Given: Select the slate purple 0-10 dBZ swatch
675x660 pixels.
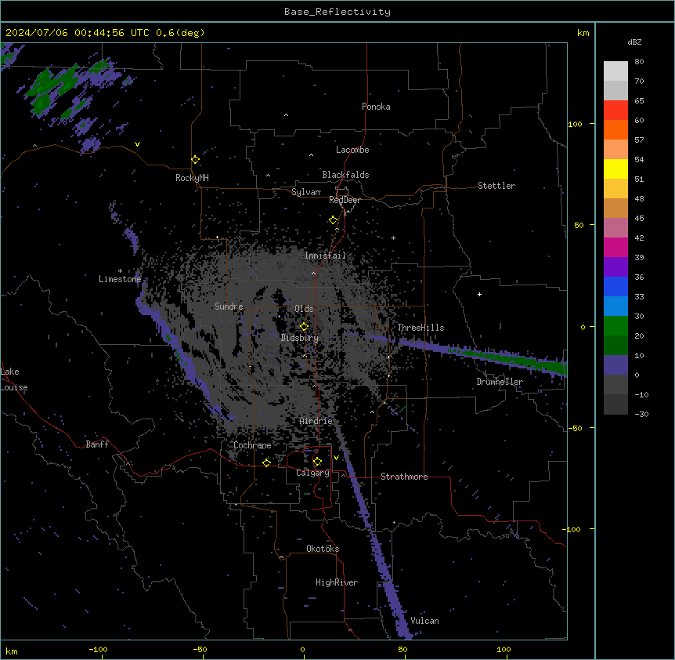Looking at the screenshot, I should coord(615,365).
